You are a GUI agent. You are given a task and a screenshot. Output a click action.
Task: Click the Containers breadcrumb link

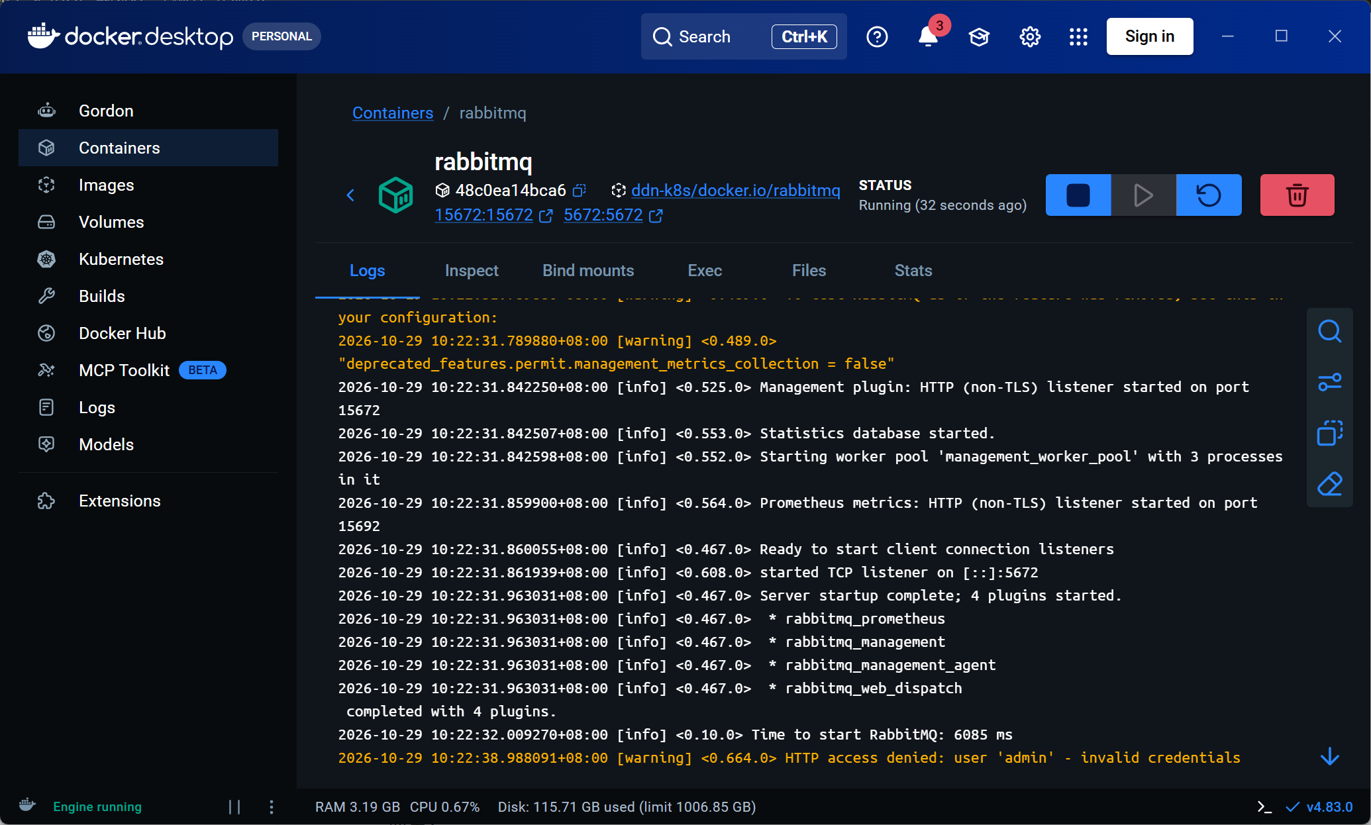click(393, 113)
